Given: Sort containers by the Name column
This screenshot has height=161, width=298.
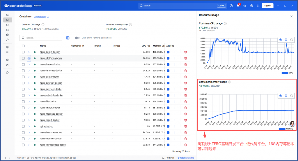Looking at the screenshot, I should 43,46.
